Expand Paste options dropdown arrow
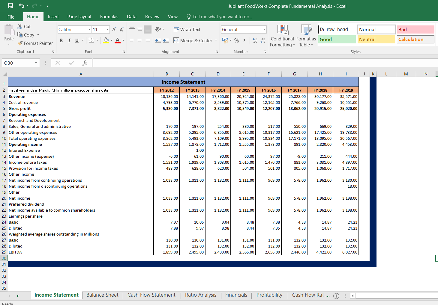Screen dimensions: 438x305 9,44
